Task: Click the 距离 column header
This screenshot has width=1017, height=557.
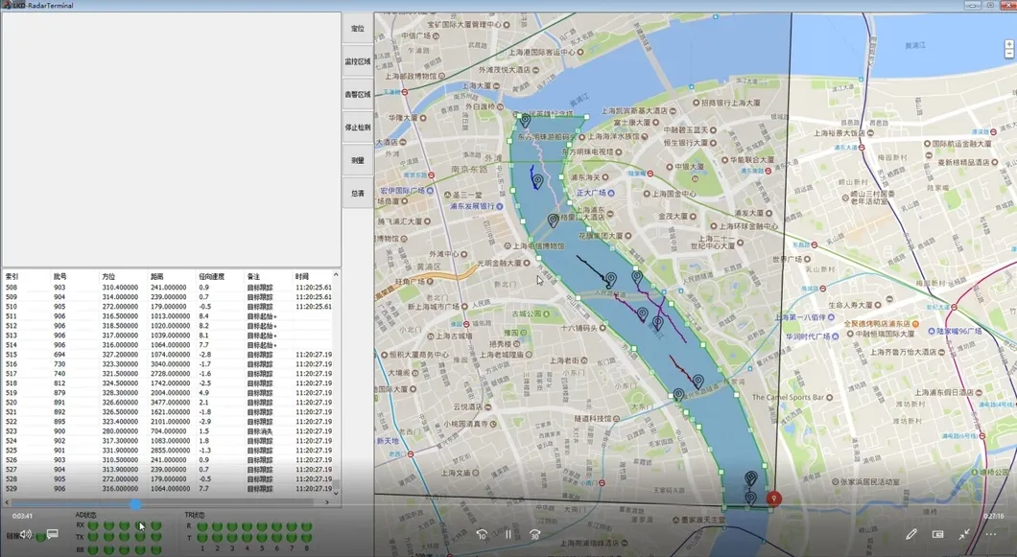Action: point(155,276)
